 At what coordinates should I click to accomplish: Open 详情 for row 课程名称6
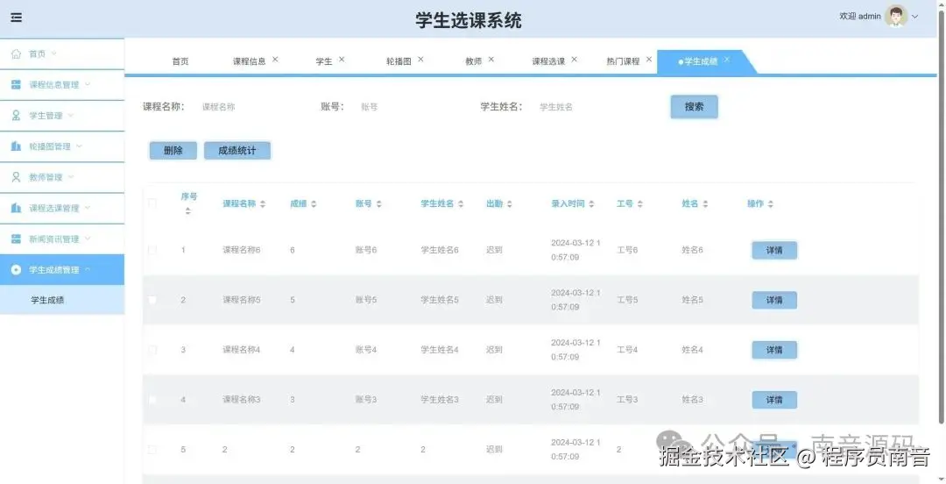coord(774,250)
